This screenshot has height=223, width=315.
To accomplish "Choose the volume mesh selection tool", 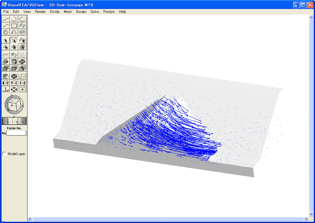I will point(22,47).
